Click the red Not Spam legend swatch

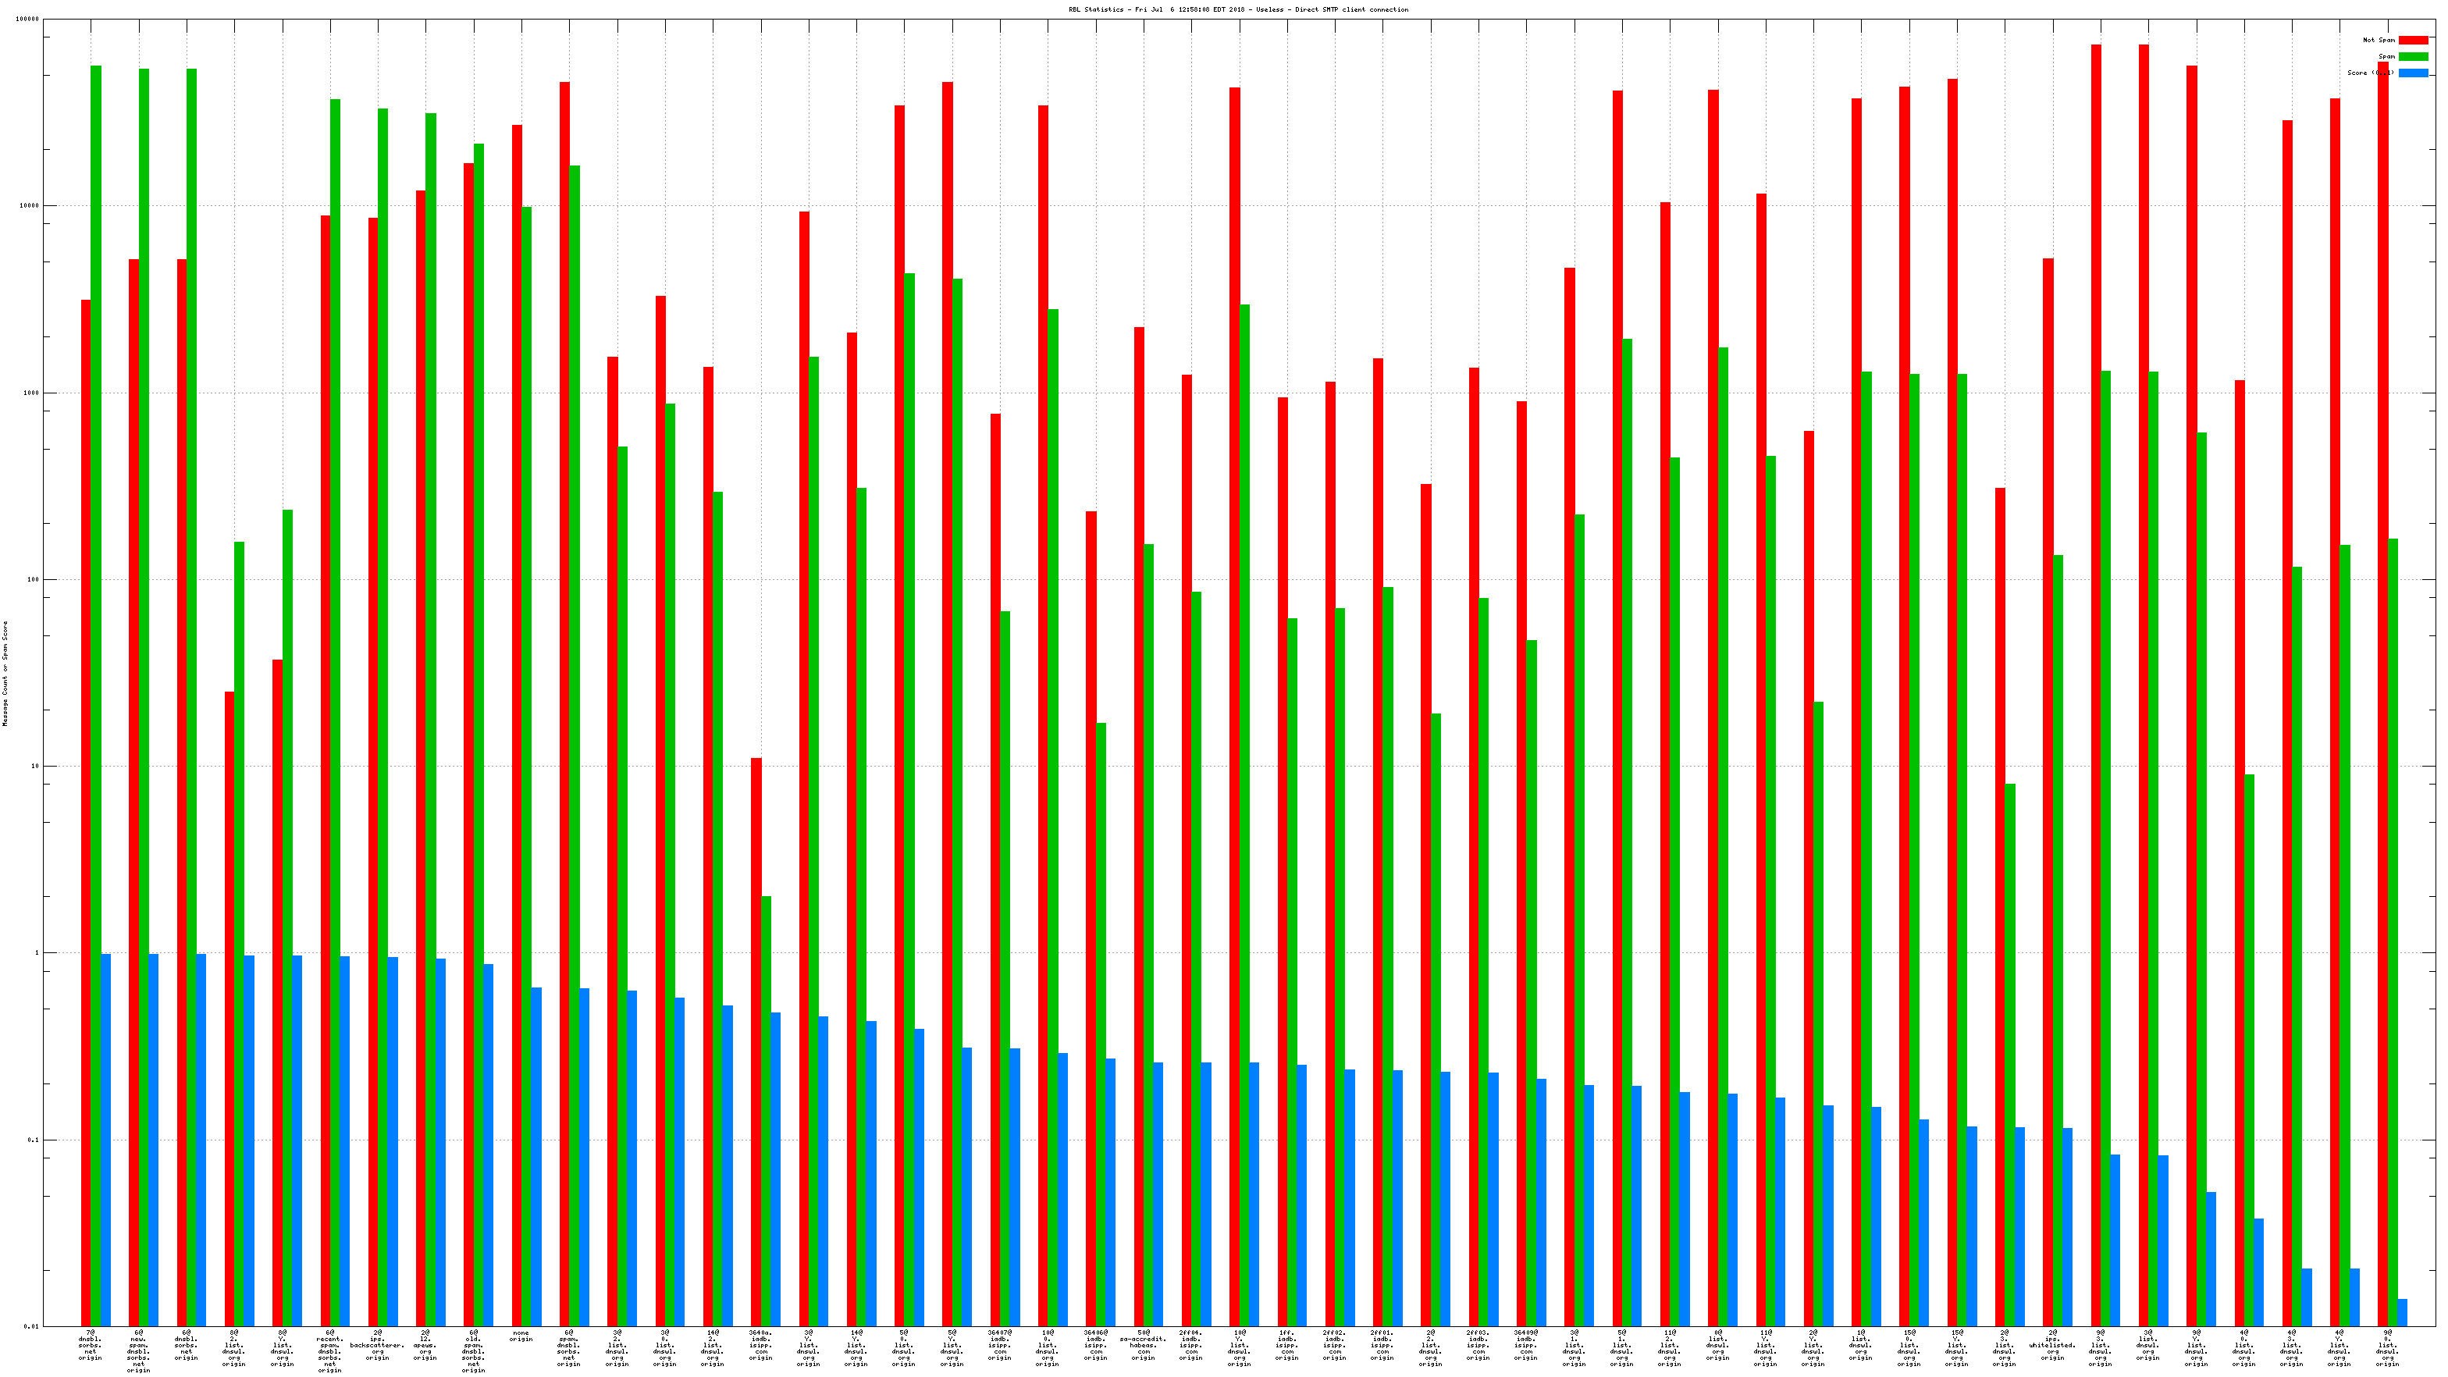pyautogui.click(x=2413, y=40)
